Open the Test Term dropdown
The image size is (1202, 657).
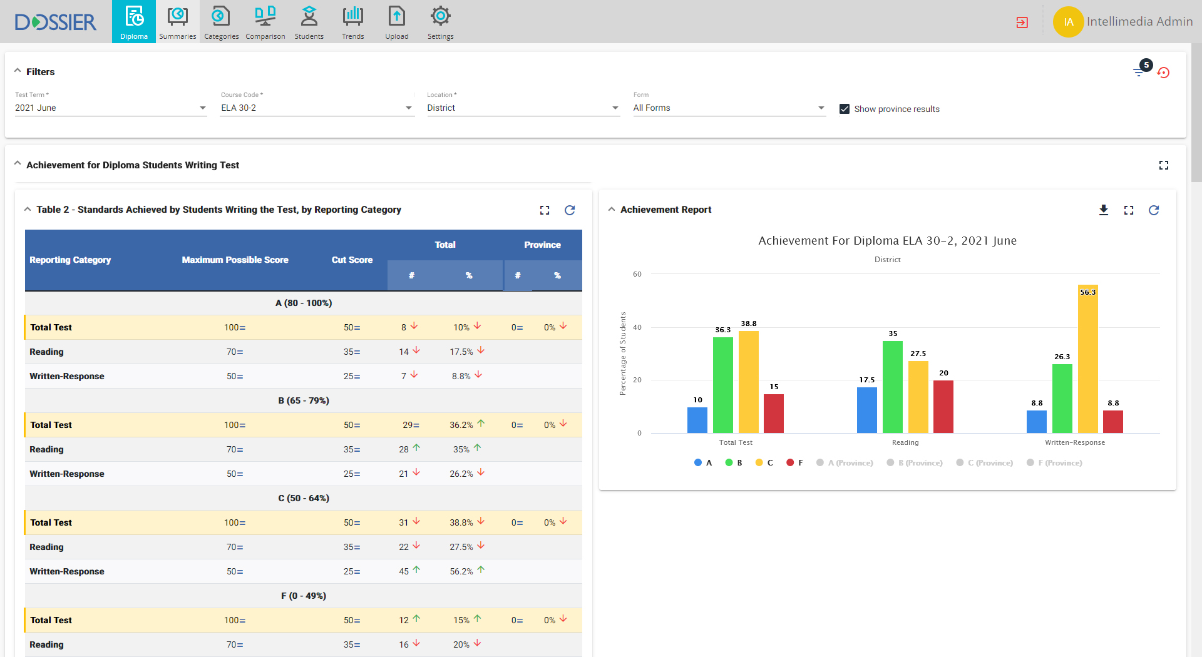pos(110,108)
